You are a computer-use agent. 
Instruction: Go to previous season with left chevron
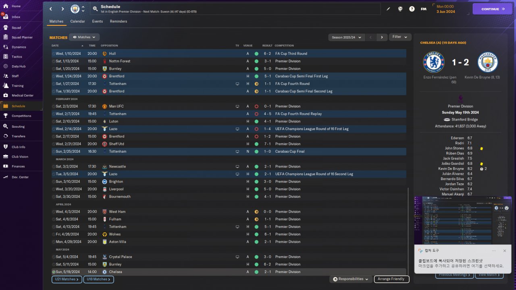coord(371,37)
